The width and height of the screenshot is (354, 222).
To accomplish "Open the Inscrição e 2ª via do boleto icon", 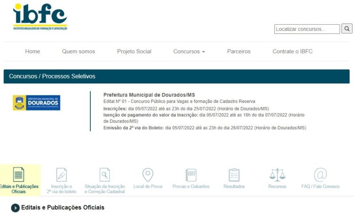I will [x=62, y=175].
